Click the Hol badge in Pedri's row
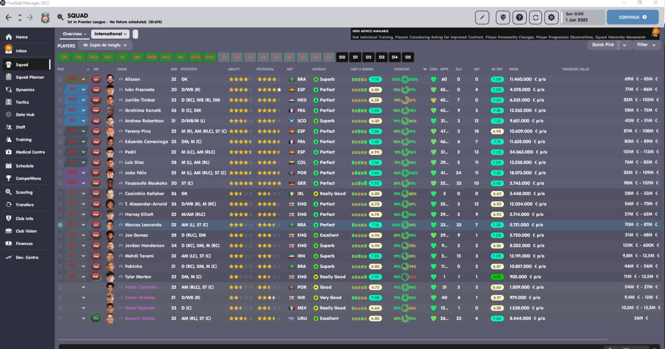The height and width of the screenshot is (349, 665). click(96, 152)
